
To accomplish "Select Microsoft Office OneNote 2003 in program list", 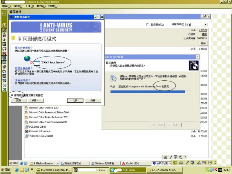I will tap(44, 108).
